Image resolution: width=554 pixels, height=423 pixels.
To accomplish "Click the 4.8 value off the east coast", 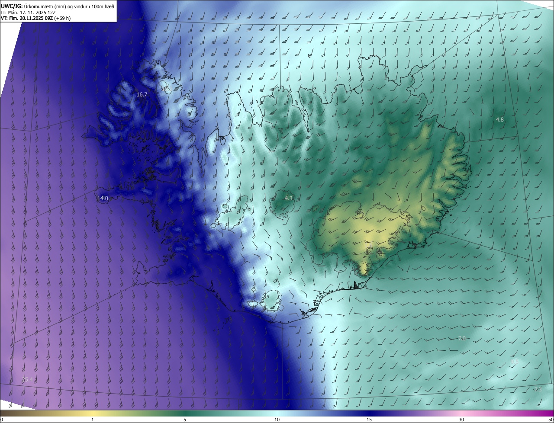I will point(499,119).
